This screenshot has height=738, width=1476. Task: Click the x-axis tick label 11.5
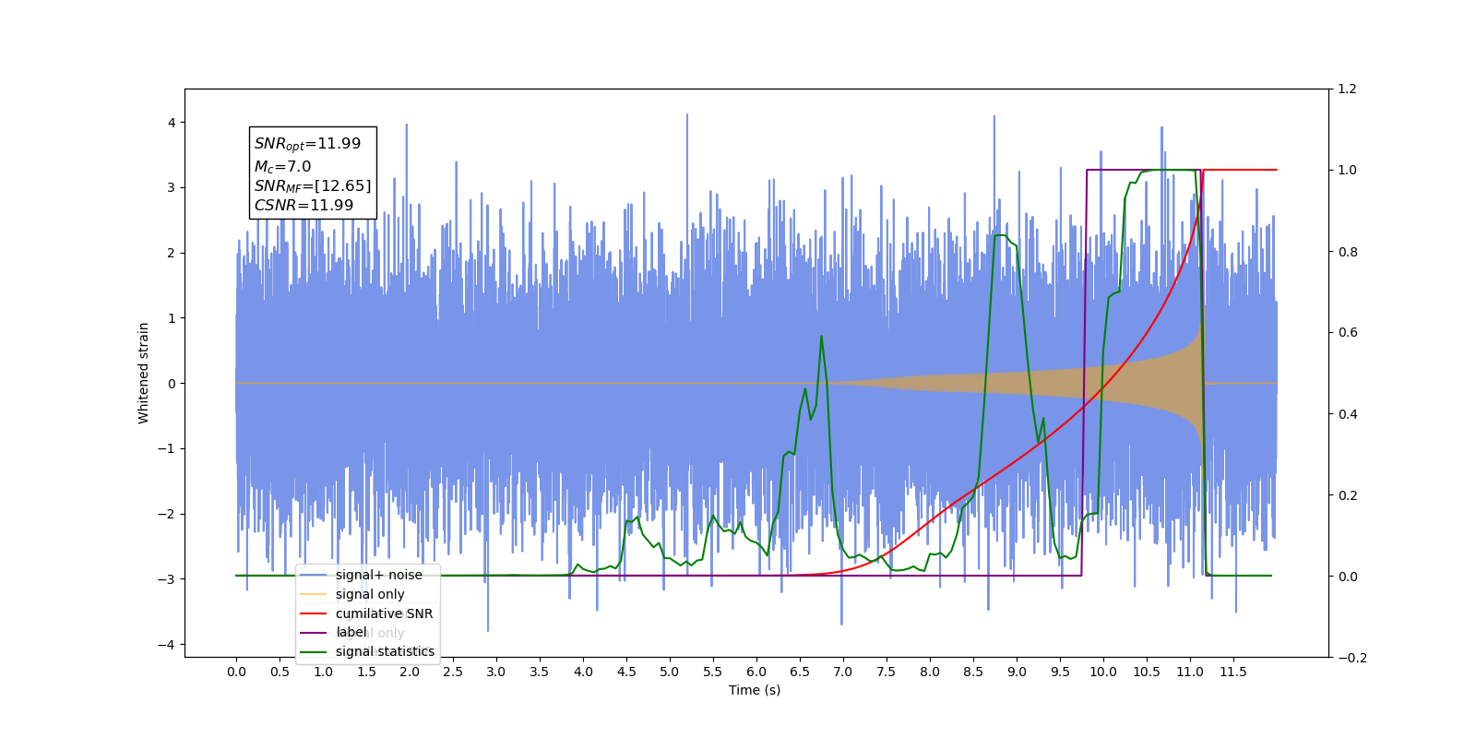tap(1233, 672)
